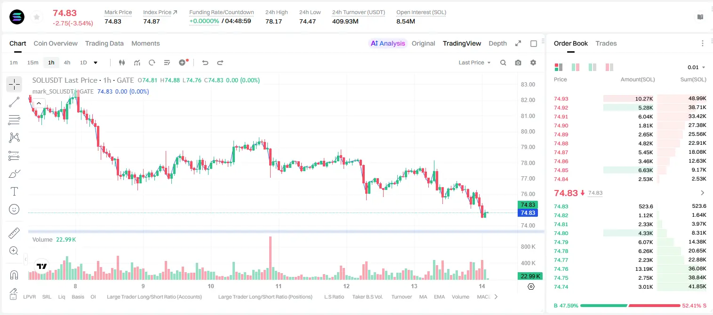Open the Coin Overview tab
The height and width of the screenshot is (315, 713).
[x=56, y=43]
